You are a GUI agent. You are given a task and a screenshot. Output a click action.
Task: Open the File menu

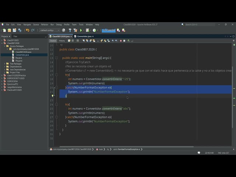(7, 25)
